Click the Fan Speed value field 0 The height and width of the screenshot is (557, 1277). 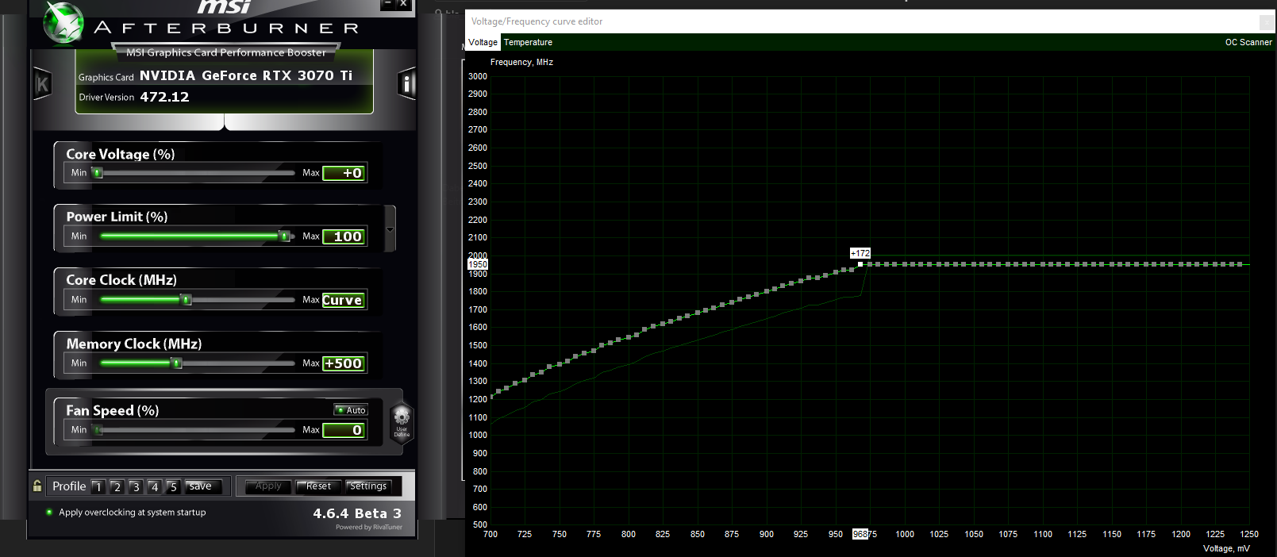(344, 430)
